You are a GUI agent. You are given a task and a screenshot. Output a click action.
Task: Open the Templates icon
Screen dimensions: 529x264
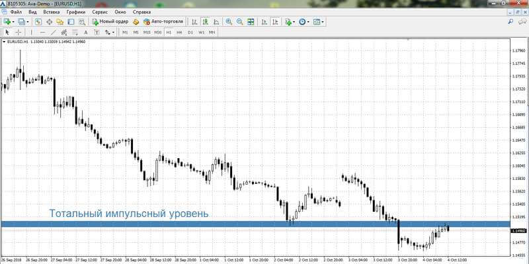[317, 22]
